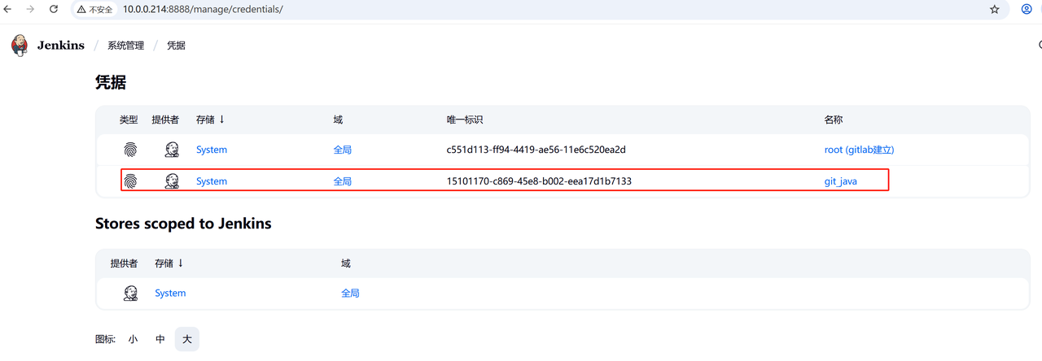Viewport: 1042px width, 361px height.
Task: Select medium icon size 中
Action: click(x=160, y=339)
